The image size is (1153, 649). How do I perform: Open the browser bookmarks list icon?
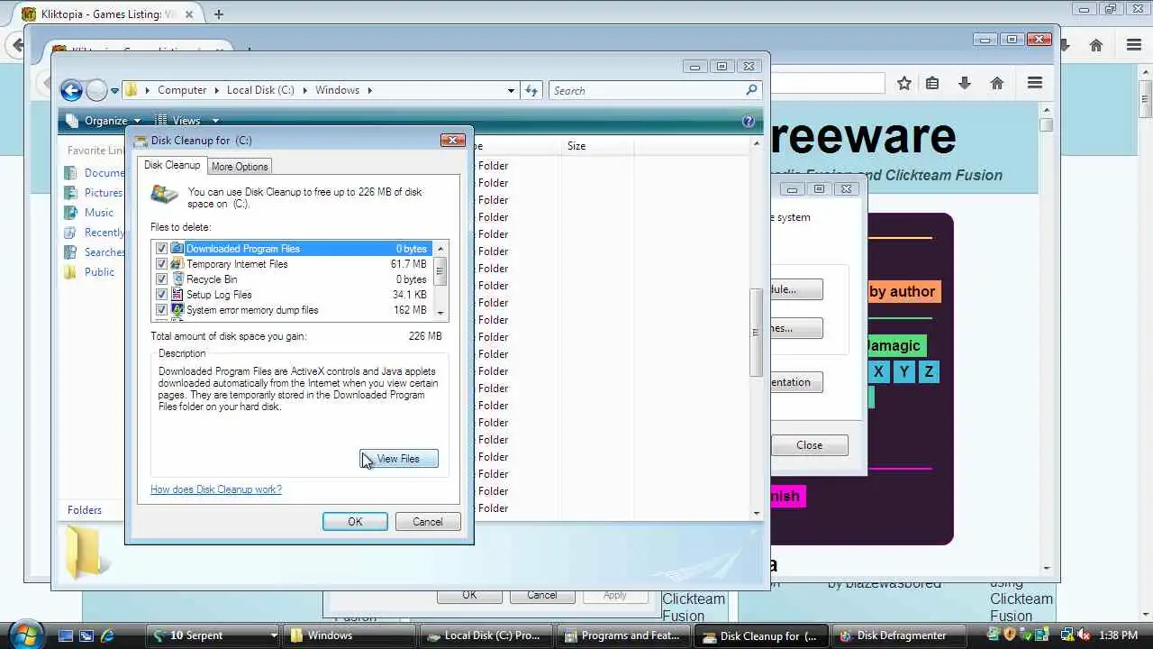tap(932, 83)
